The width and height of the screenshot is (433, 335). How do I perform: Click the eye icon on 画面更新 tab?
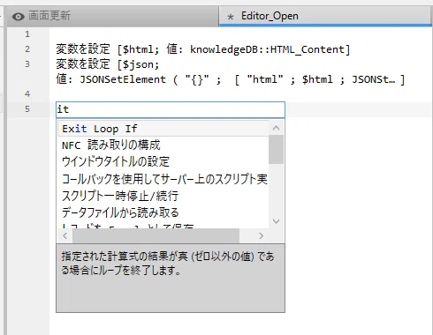(19, 17)
